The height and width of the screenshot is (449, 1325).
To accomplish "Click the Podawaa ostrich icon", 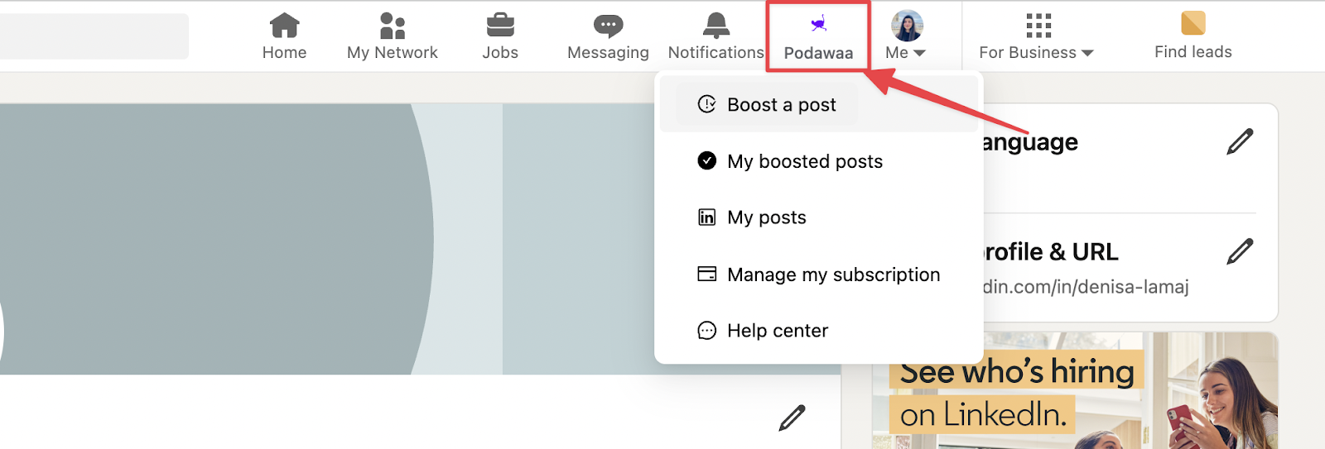I will tap(818, 23).
